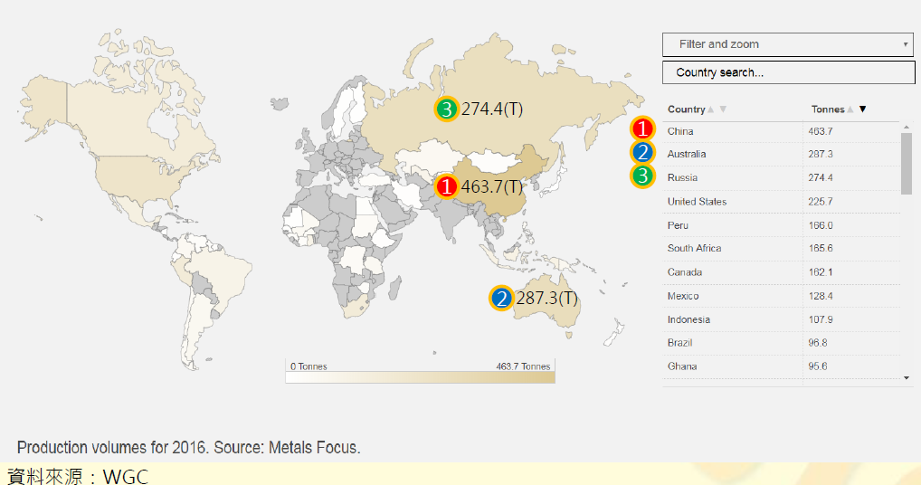Select the Peru row in table

781,225
